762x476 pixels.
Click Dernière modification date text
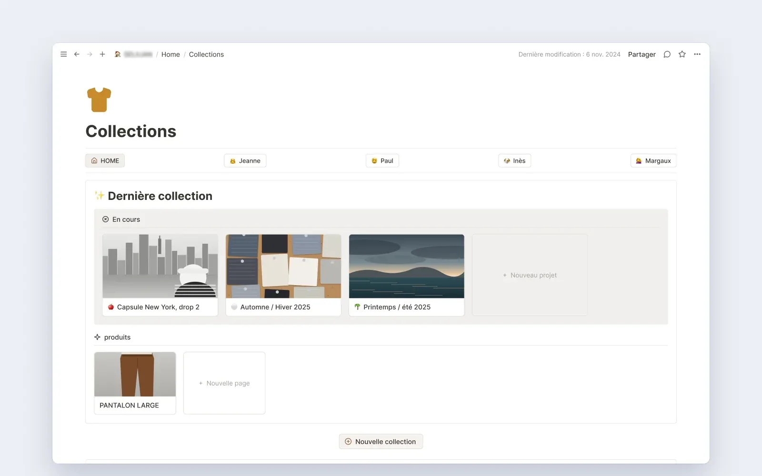(x=569, y=54)
